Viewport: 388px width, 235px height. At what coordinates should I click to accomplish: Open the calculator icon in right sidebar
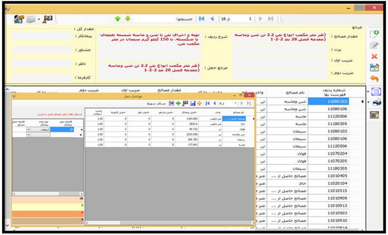pyautogui.click(x=374, y=115)
